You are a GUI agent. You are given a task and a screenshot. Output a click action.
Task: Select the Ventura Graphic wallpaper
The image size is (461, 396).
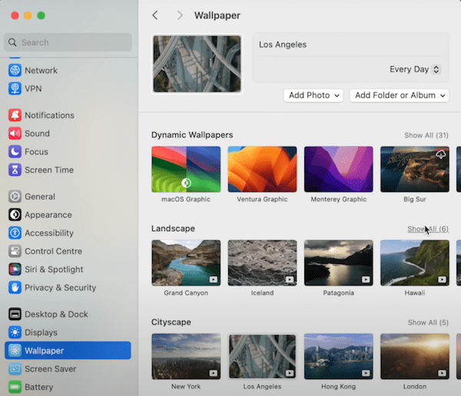[x=262, y=169]
